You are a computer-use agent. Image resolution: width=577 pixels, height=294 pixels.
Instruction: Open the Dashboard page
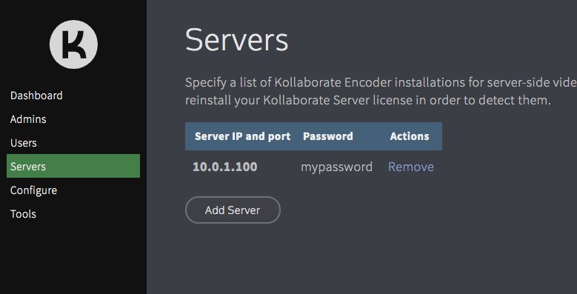coord(36,96)
